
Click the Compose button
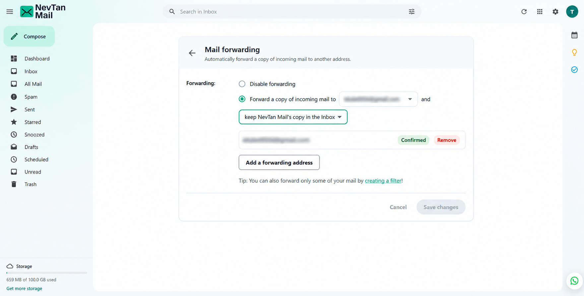point(29,36)
